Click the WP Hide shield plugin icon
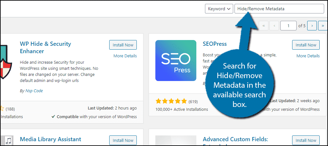The width and height of the screenshot is (328, 146). (x=6, y=61)
